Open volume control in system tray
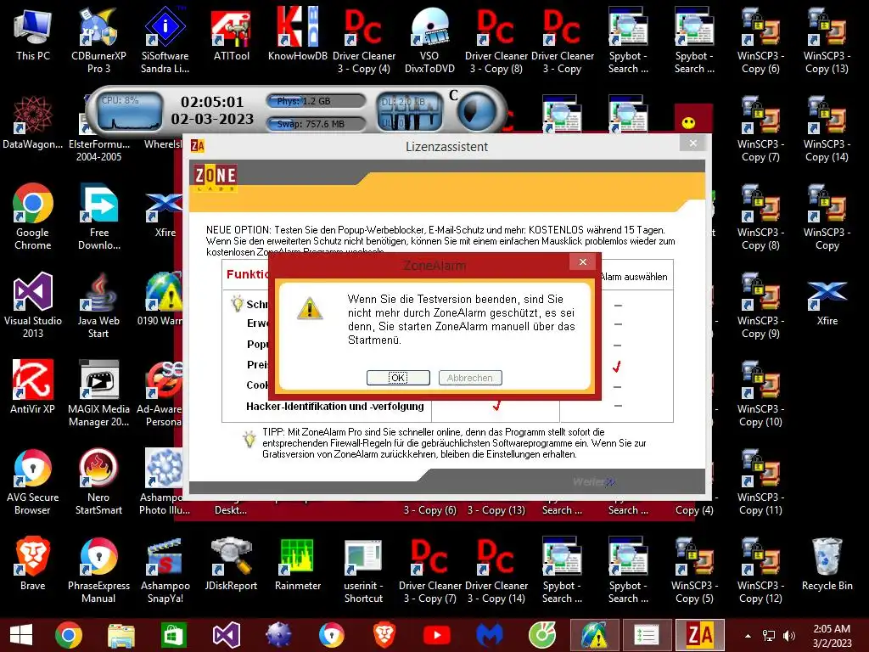The width and height of the screenshot is (869, 652). click(789, 636)
